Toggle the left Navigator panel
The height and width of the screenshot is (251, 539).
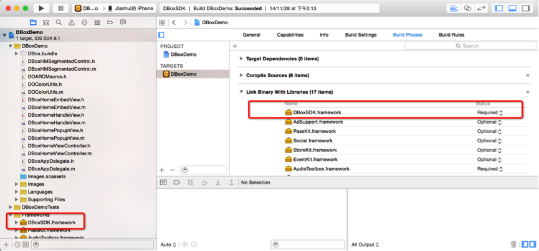point(499,8)
